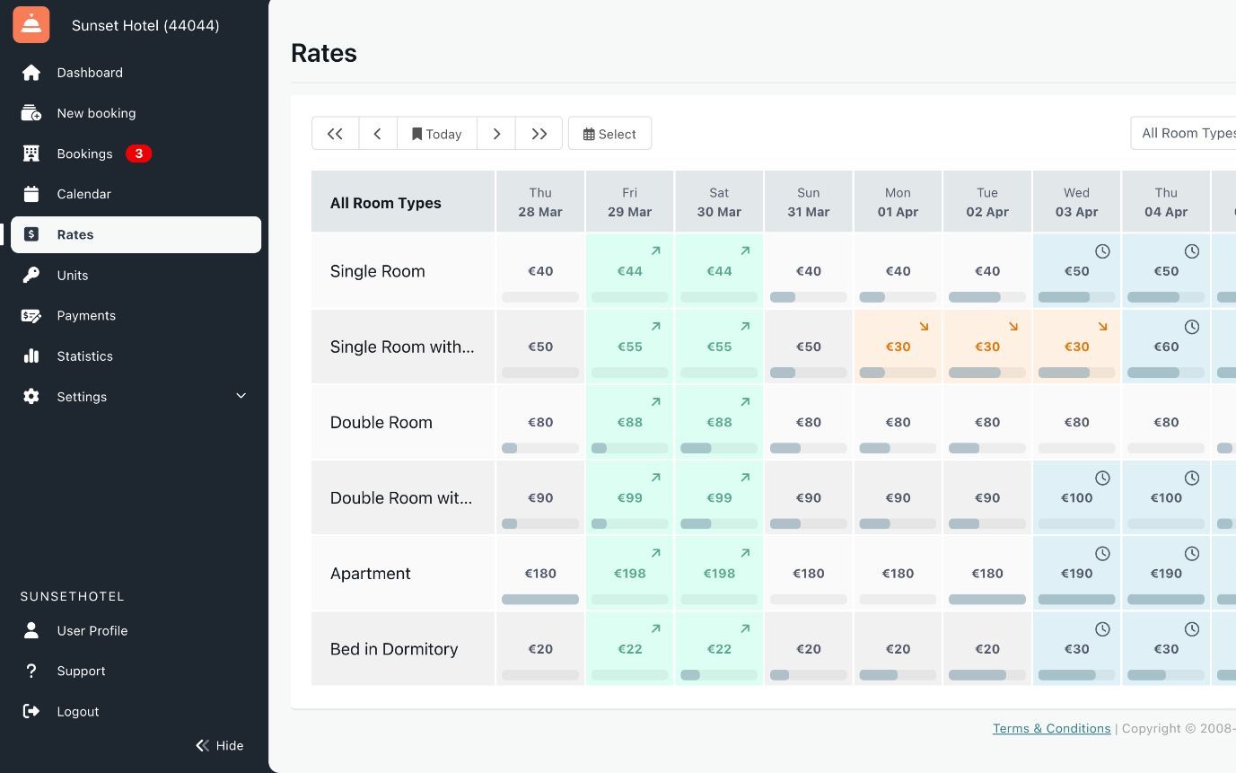The width and height of the screenshot is (1236, 773).
Task: Open Payments from the sidebar icon
Action: [x=31, y=316]
